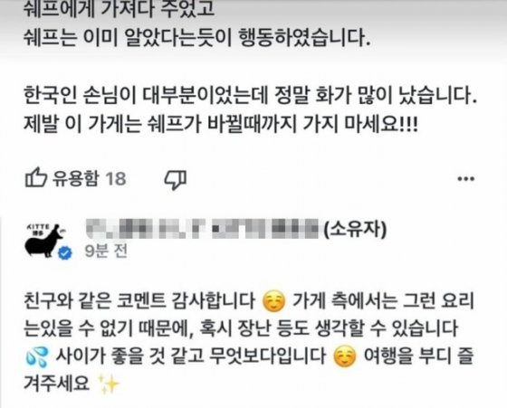Click the (소유자) owner label
The image size is (507, 408).
355,229
